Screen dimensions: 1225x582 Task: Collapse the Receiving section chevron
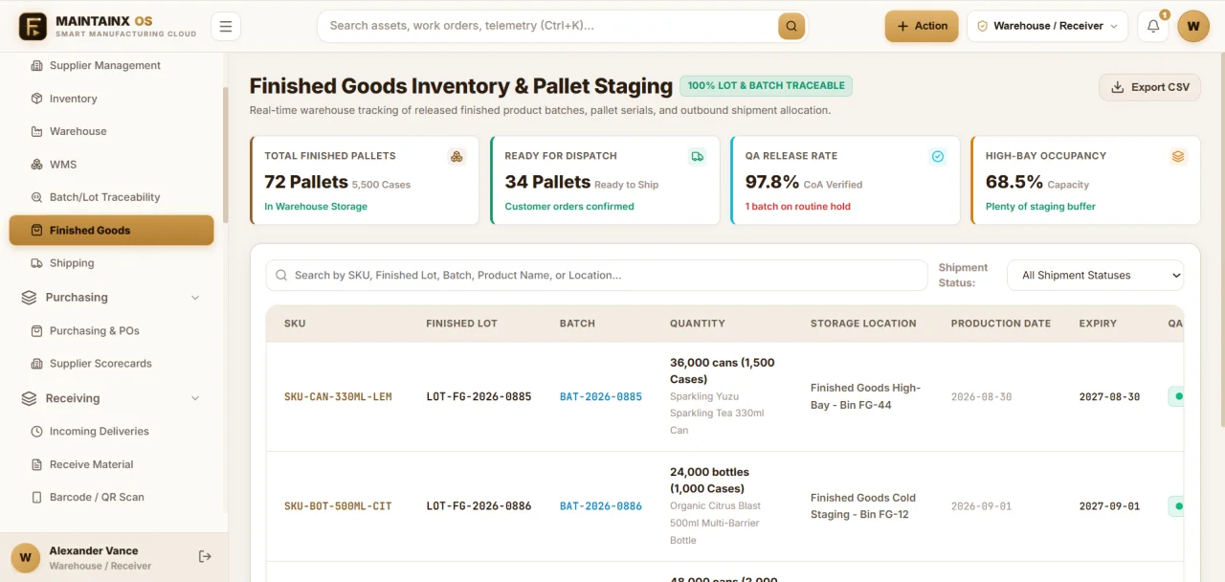[195, 398]
